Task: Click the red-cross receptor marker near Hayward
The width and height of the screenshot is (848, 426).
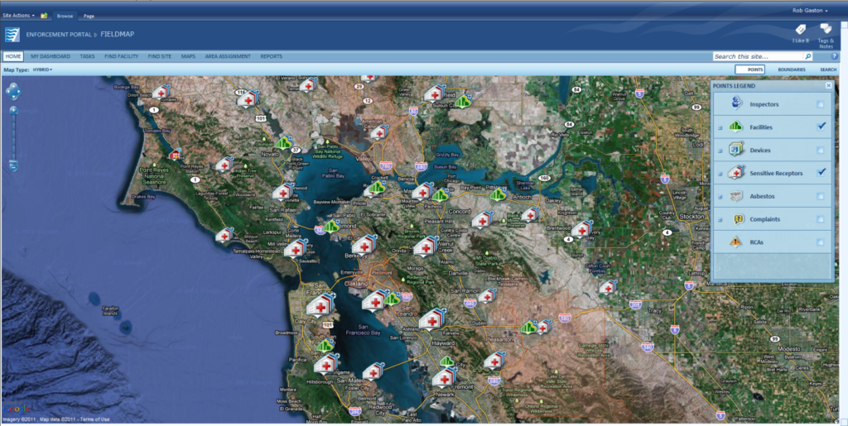Action: click(x=431, y=319)
